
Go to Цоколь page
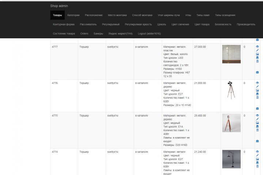(x=161, y=24)
